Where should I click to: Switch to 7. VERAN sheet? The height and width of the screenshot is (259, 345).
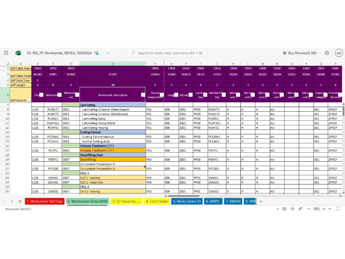tap(233, 201)
